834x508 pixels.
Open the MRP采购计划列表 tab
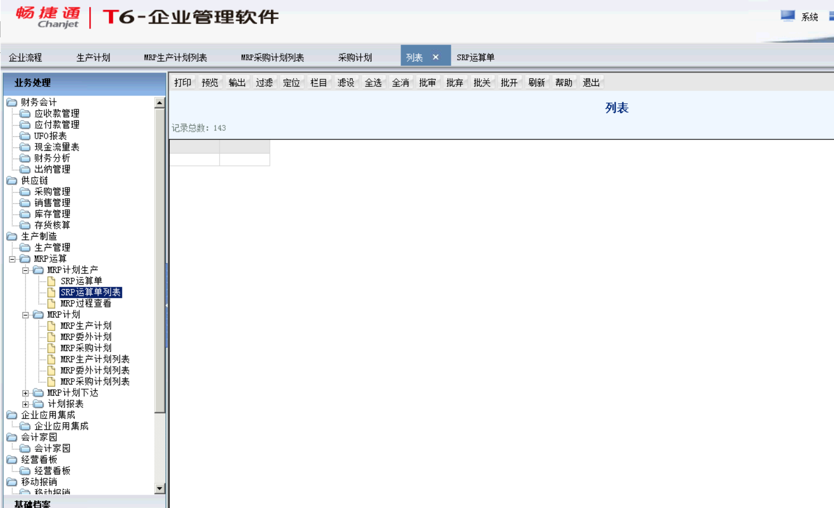point(273,57)
